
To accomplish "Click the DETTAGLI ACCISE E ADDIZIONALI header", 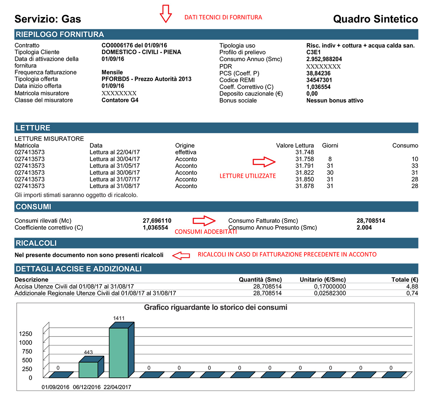I will [216, 269].
